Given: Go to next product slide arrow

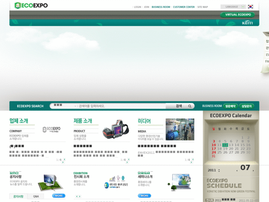Looking at the screenshot, I should (127, 162).
